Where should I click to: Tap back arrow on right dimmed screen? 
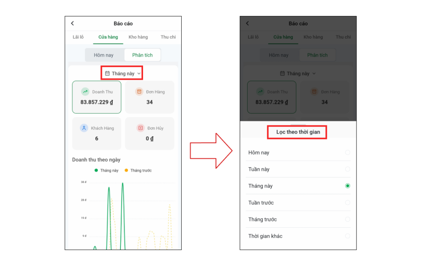[248, 23]
